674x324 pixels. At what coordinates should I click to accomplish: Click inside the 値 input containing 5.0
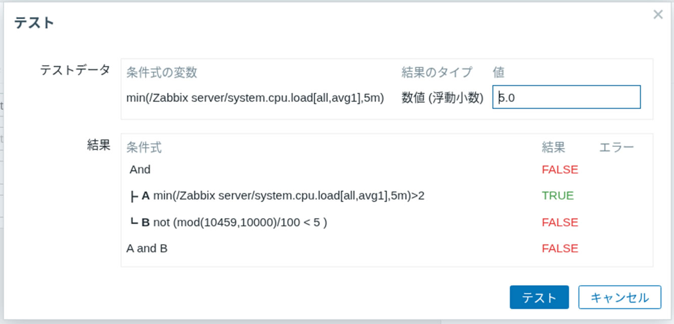(566, 97)
